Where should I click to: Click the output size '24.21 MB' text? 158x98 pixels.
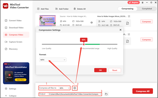pyautogui.click(x=105, y=25)
